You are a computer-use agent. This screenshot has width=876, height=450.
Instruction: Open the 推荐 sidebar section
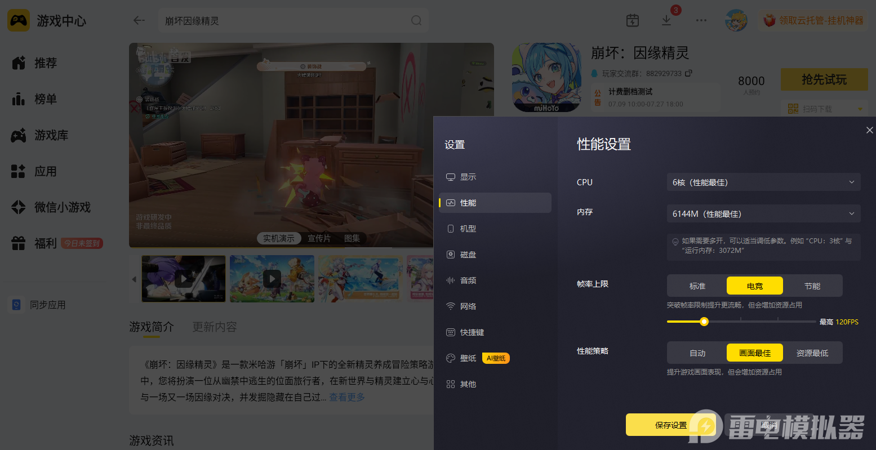coord(35,63)
